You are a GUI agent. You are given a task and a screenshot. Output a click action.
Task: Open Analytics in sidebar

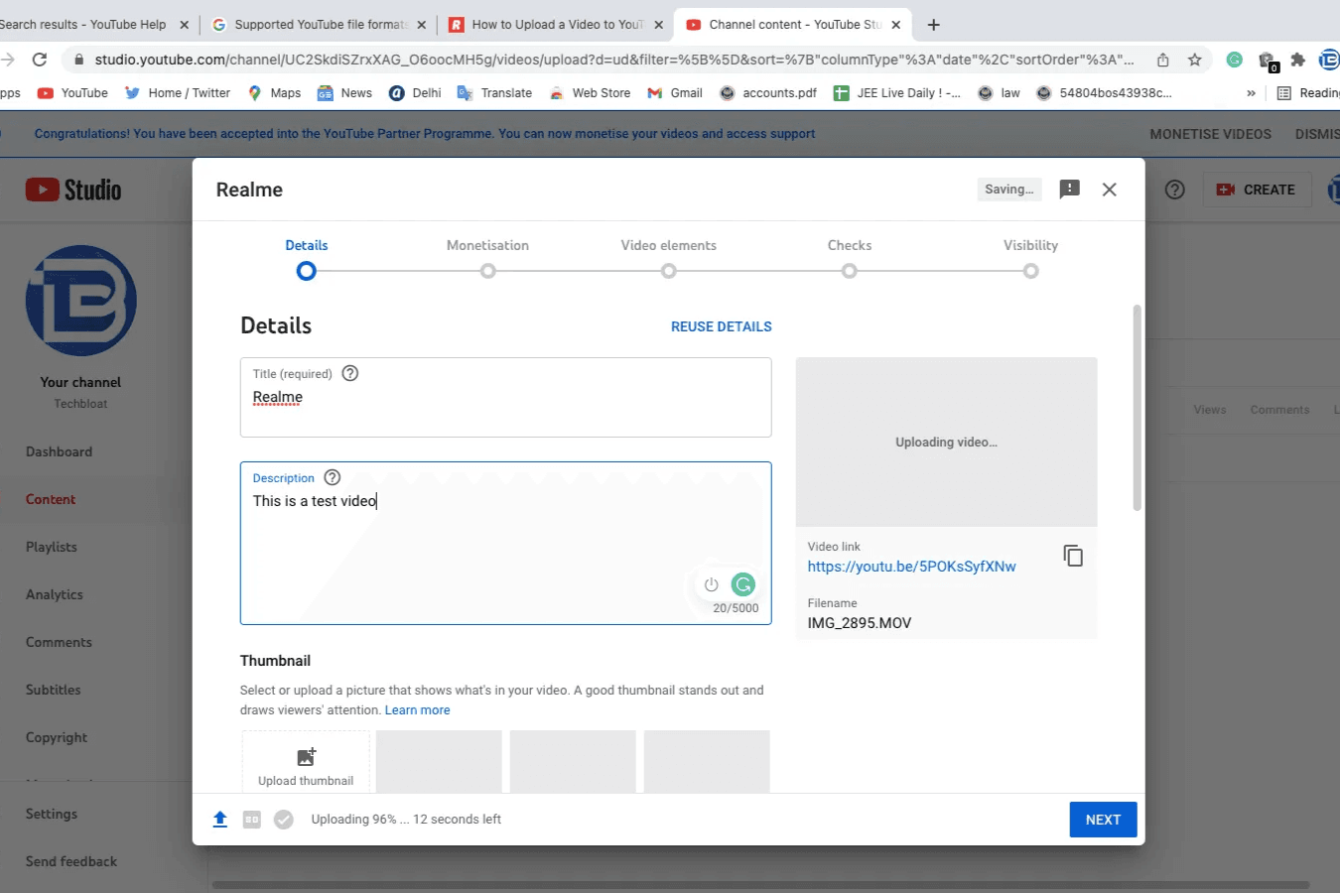55,594
